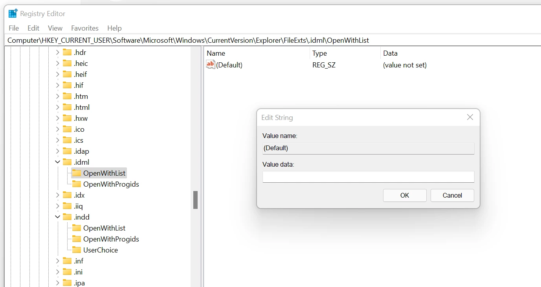Click the OpenWithProgids folder icon under .indd
Viewport: 541px width, 287px height.
pos(77,239)
